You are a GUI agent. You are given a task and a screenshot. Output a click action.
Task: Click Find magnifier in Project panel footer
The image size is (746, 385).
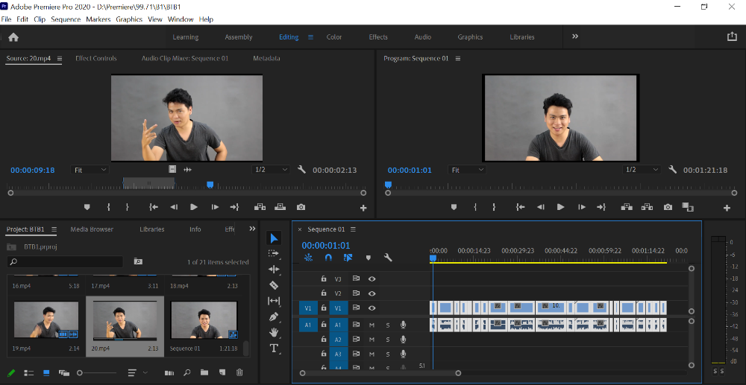pos(187,372)
